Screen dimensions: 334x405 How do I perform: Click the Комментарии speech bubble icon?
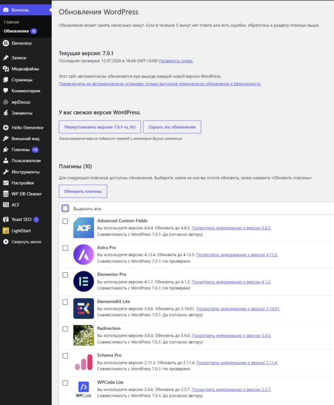point(6,91)
